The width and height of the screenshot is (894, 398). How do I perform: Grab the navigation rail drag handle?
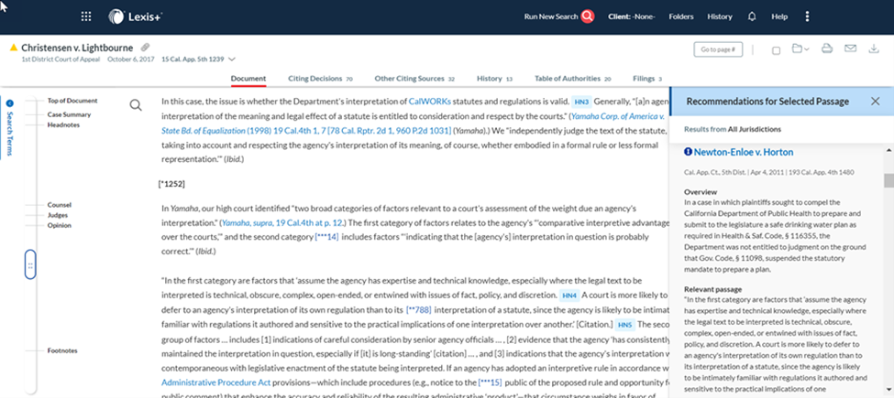point(30,264)
